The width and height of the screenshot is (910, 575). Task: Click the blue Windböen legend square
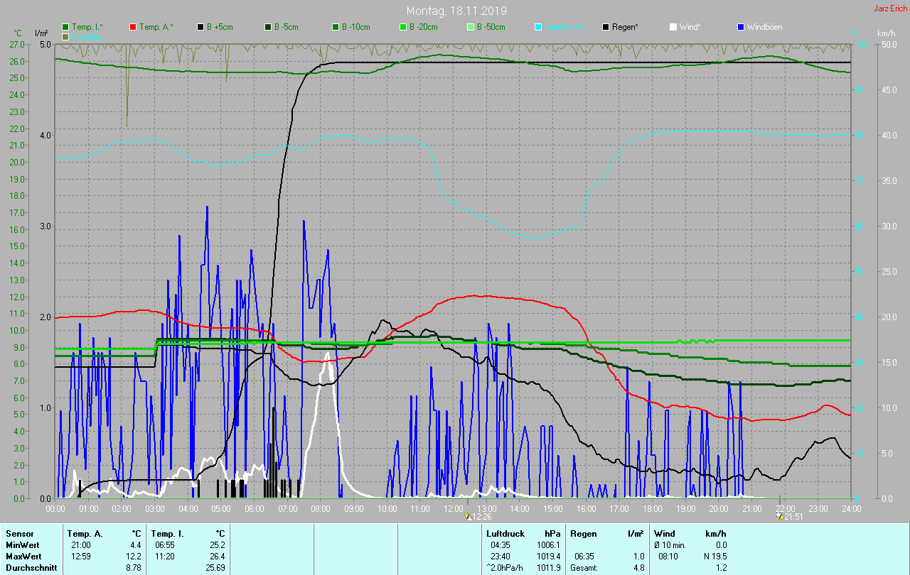point(741,27)
